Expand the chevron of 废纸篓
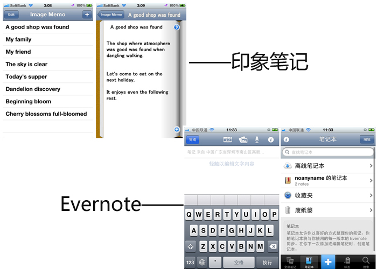 371,210
